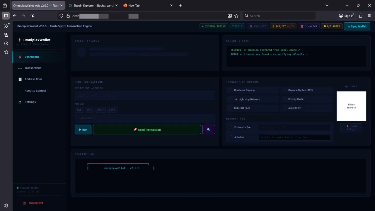Open Address Book in sidebar
The width and height of the screenshot is (375, 211).
39,79
